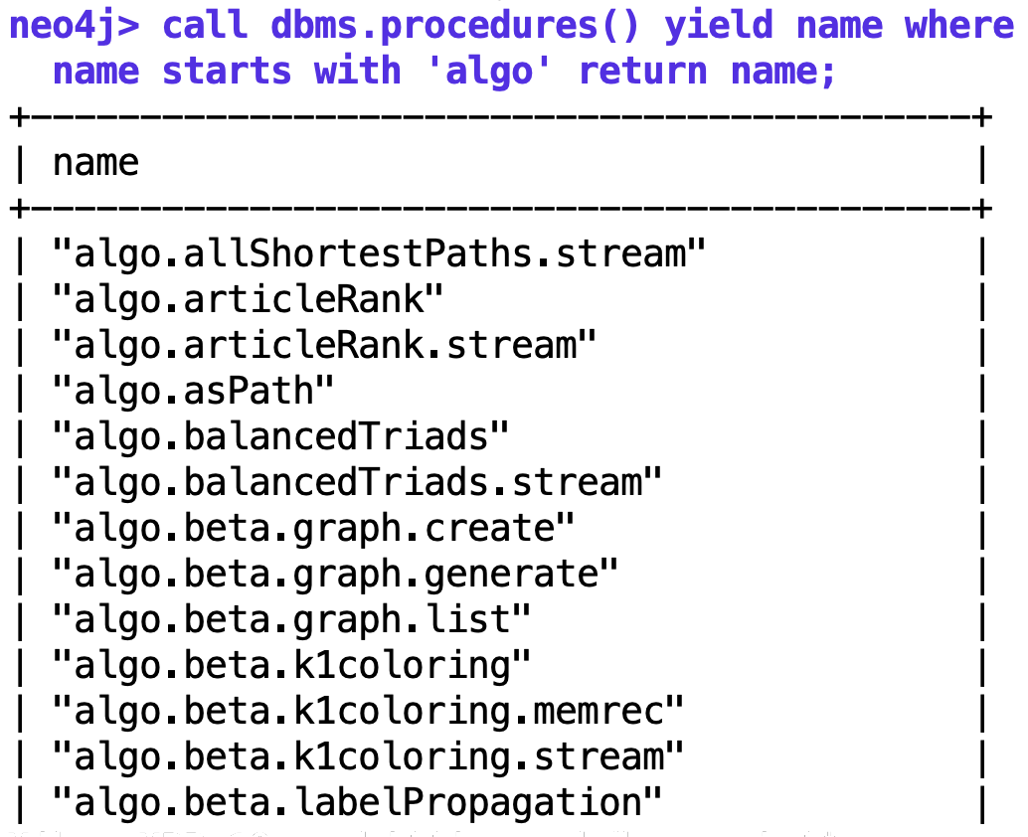Select the algo.balancedTriads.stream entry
This screenshot has height=837, width=1028.
pos(357,482)
